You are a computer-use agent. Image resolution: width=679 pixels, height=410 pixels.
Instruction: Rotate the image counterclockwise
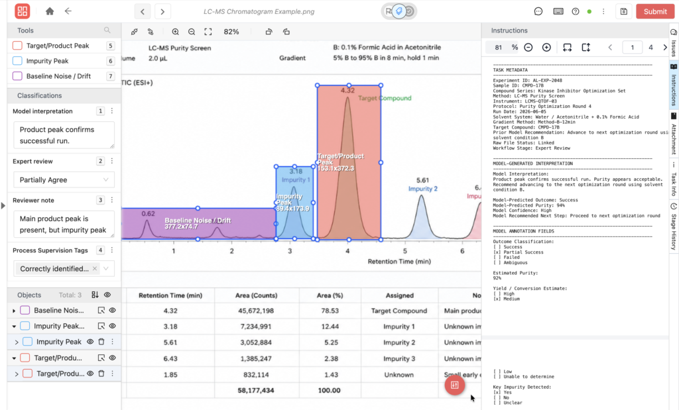click(286, 32)
